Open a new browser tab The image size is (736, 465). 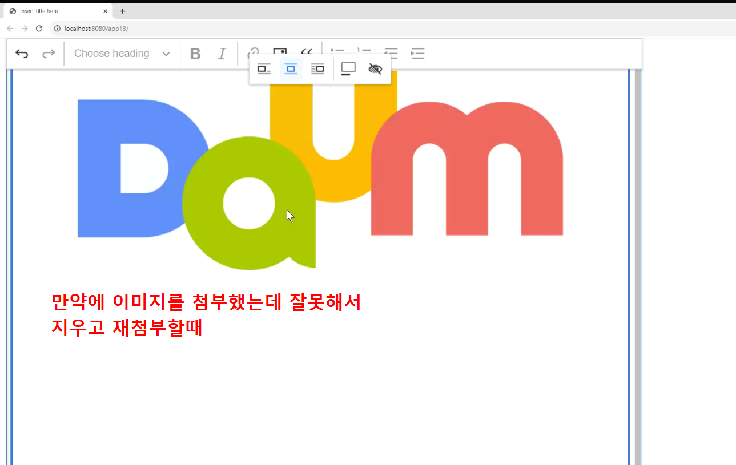[x=123, y=11]
